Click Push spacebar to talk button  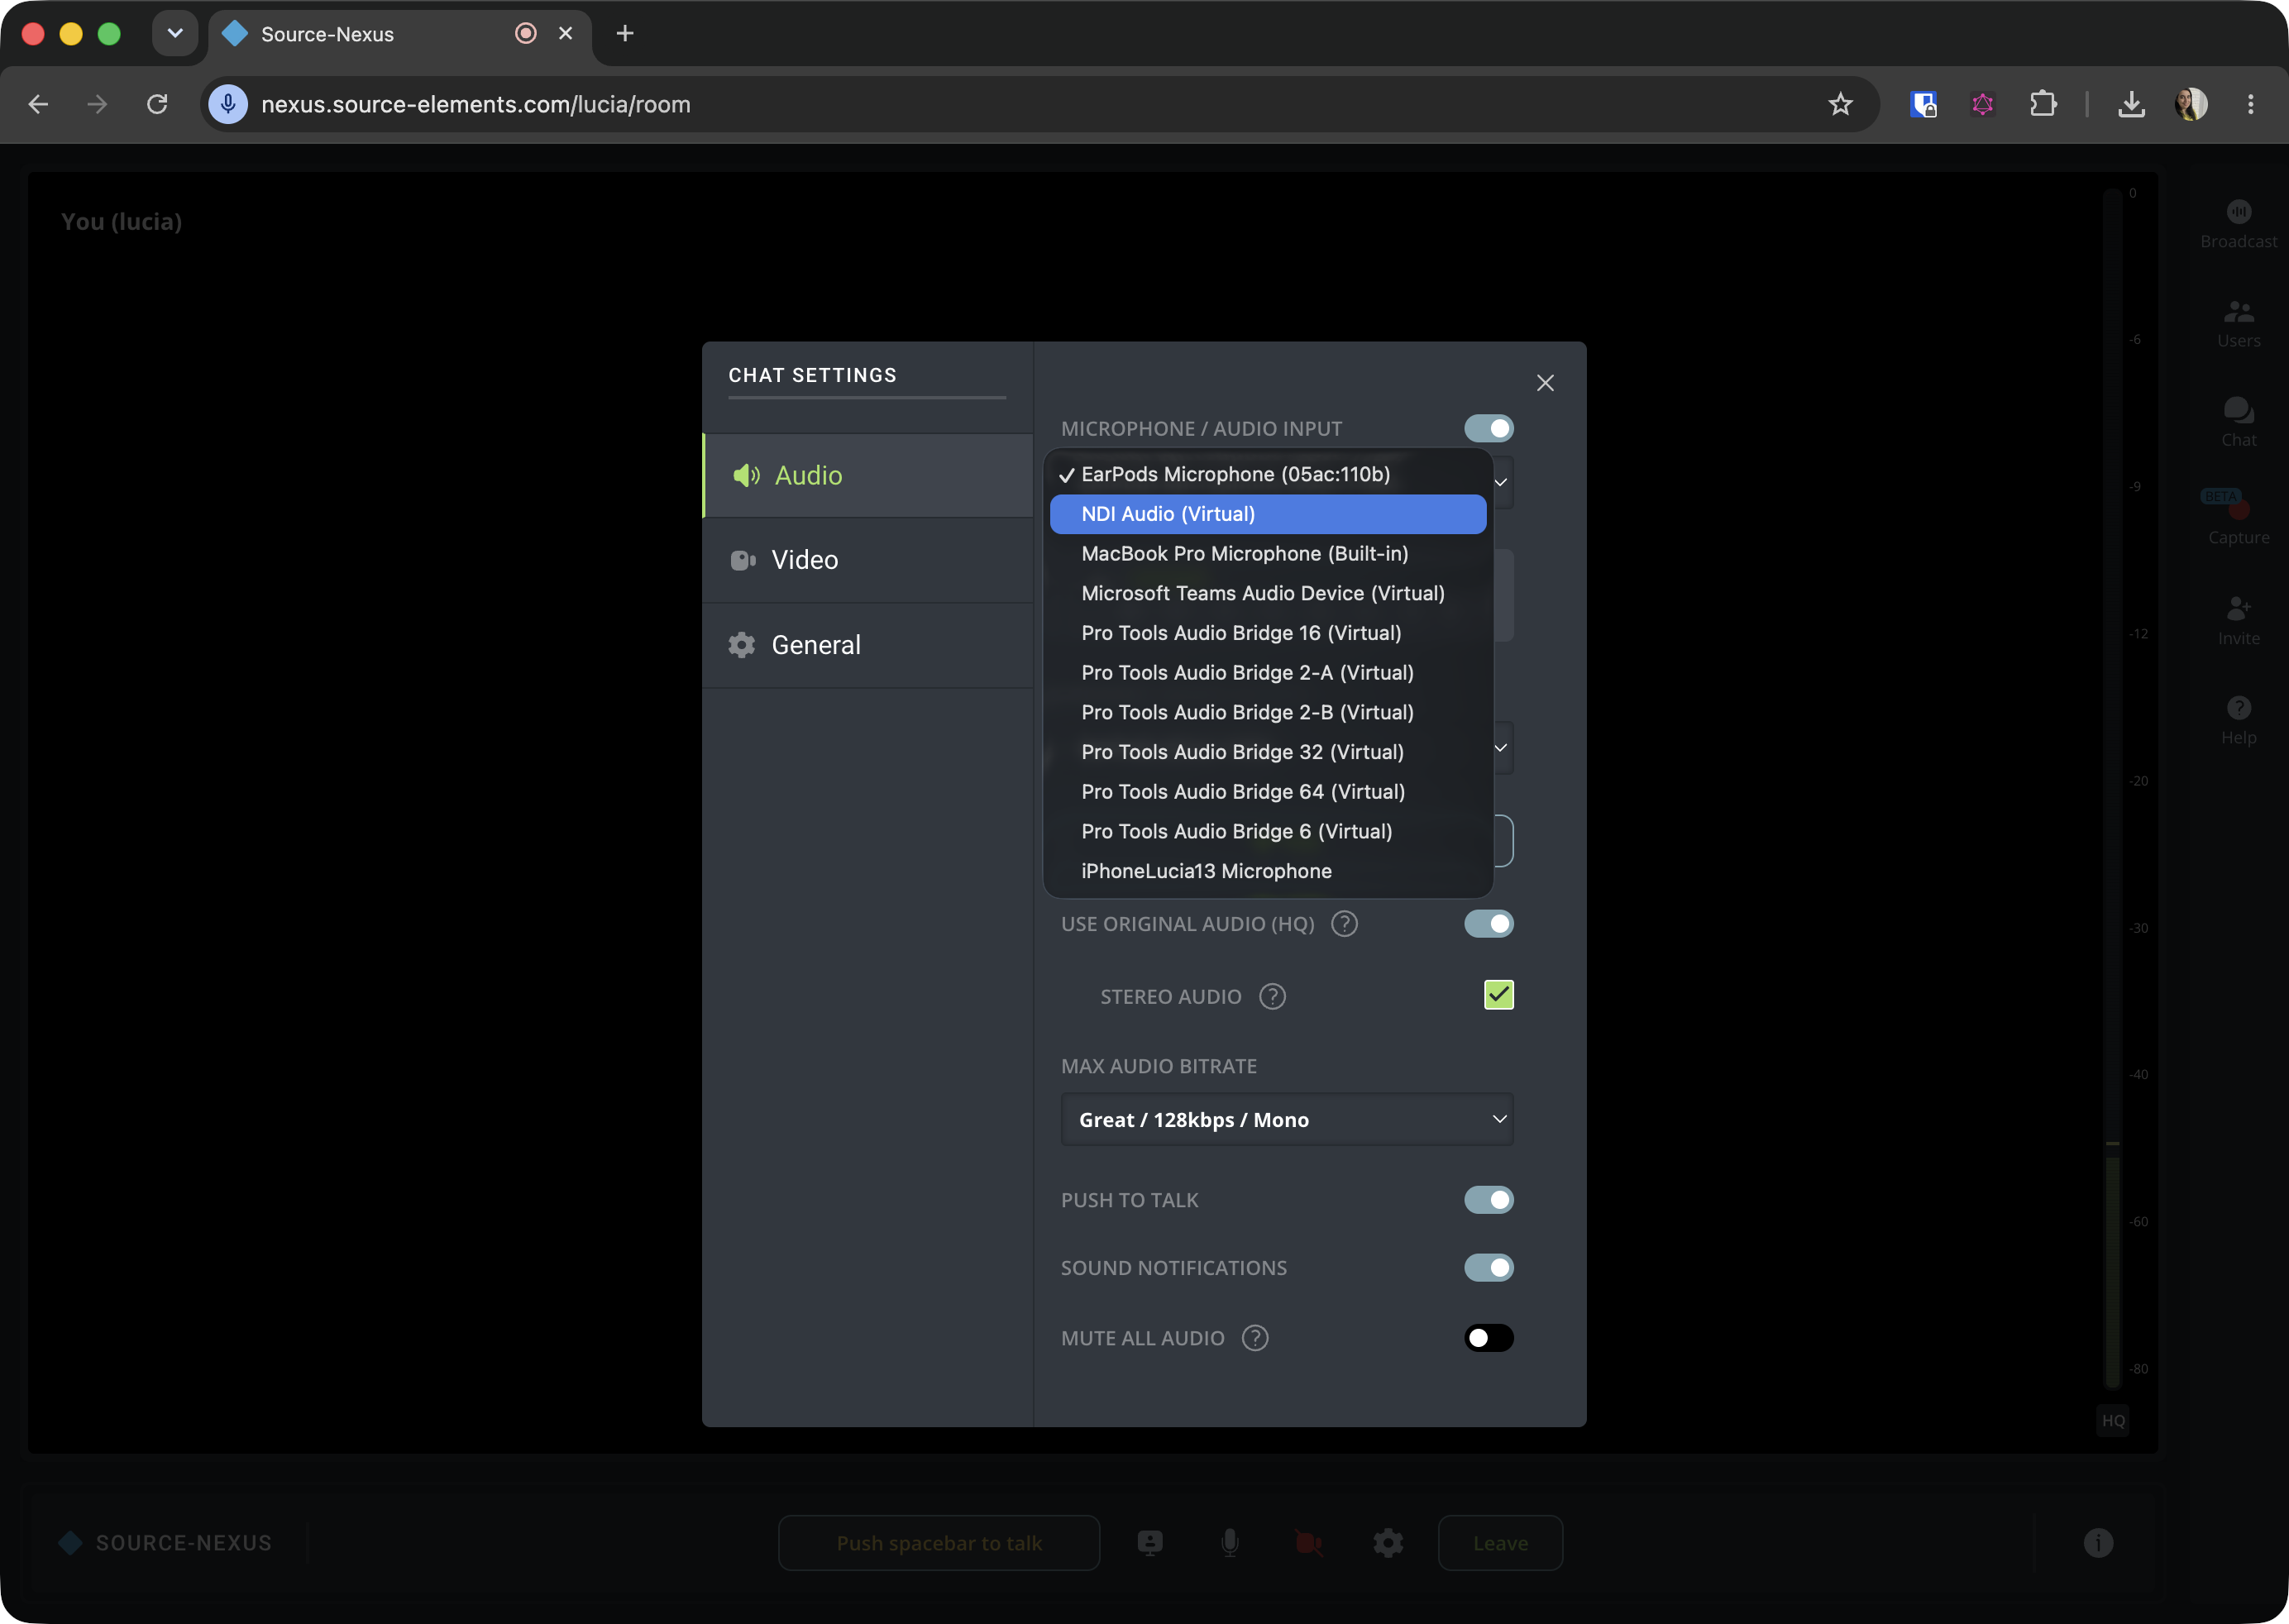(x=939, y=1543)
